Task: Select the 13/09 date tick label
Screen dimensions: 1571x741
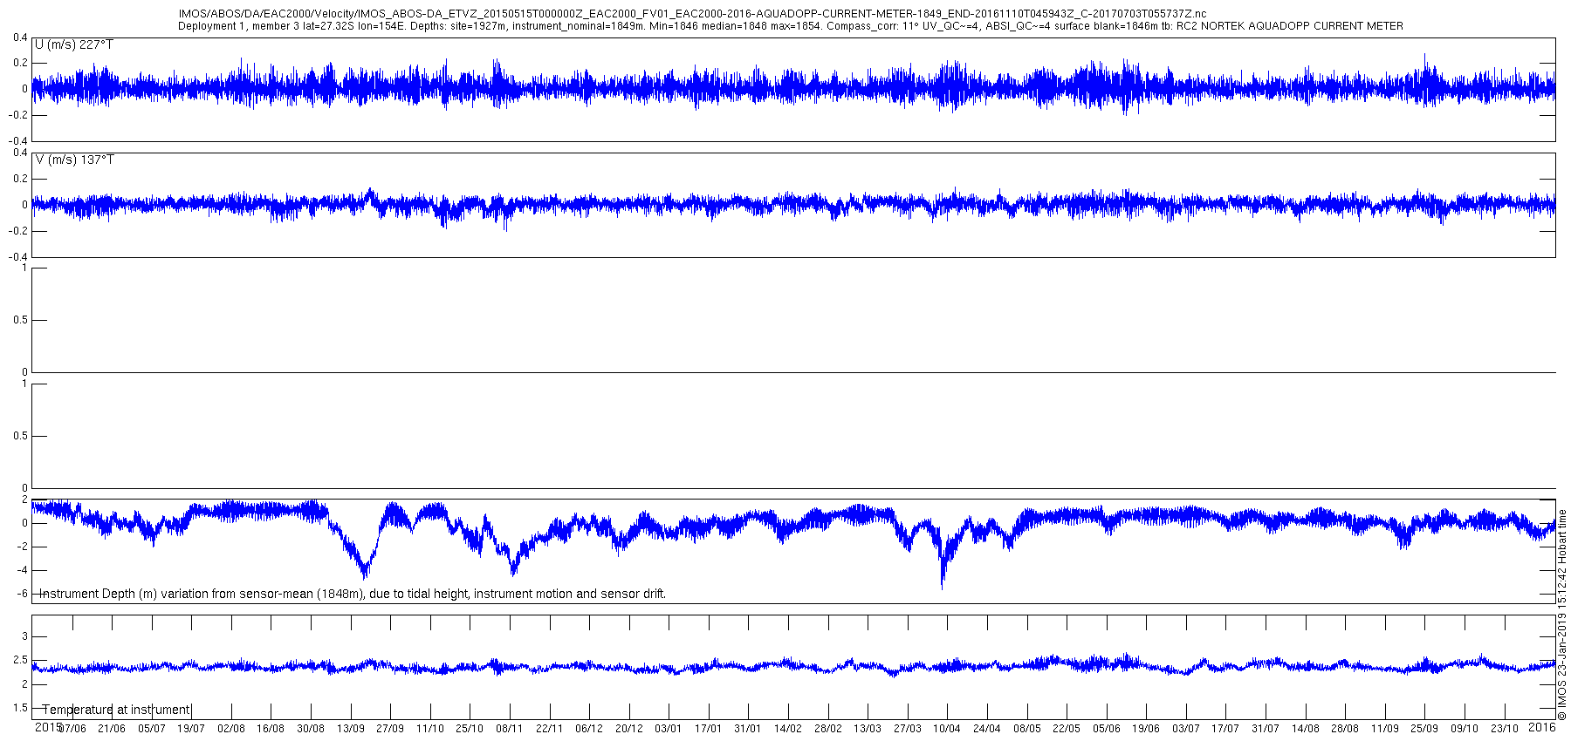Action: pos(351,729)
